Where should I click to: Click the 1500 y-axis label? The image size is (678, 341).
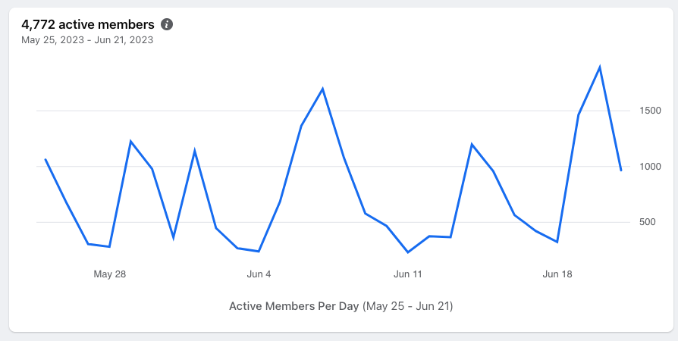point(651,111)
